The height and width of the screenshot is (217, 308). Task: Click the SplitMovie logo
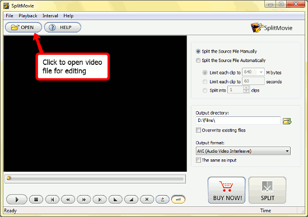pos(272,27)
